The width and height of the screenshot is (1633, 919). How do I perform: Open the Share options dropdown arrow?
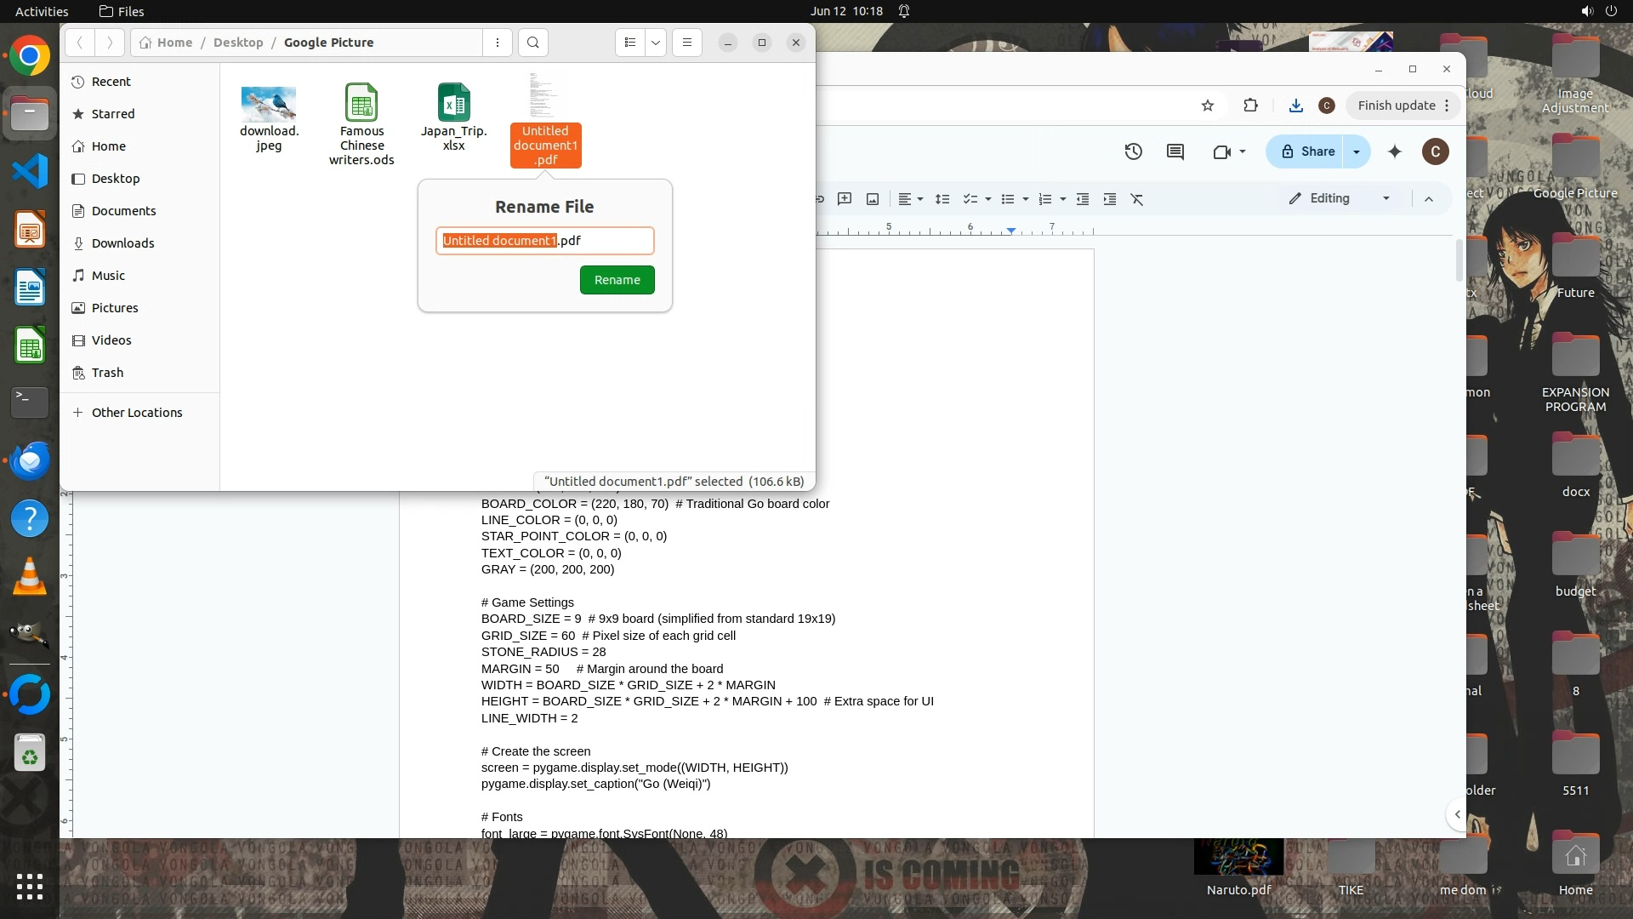tap(1357, 151)
